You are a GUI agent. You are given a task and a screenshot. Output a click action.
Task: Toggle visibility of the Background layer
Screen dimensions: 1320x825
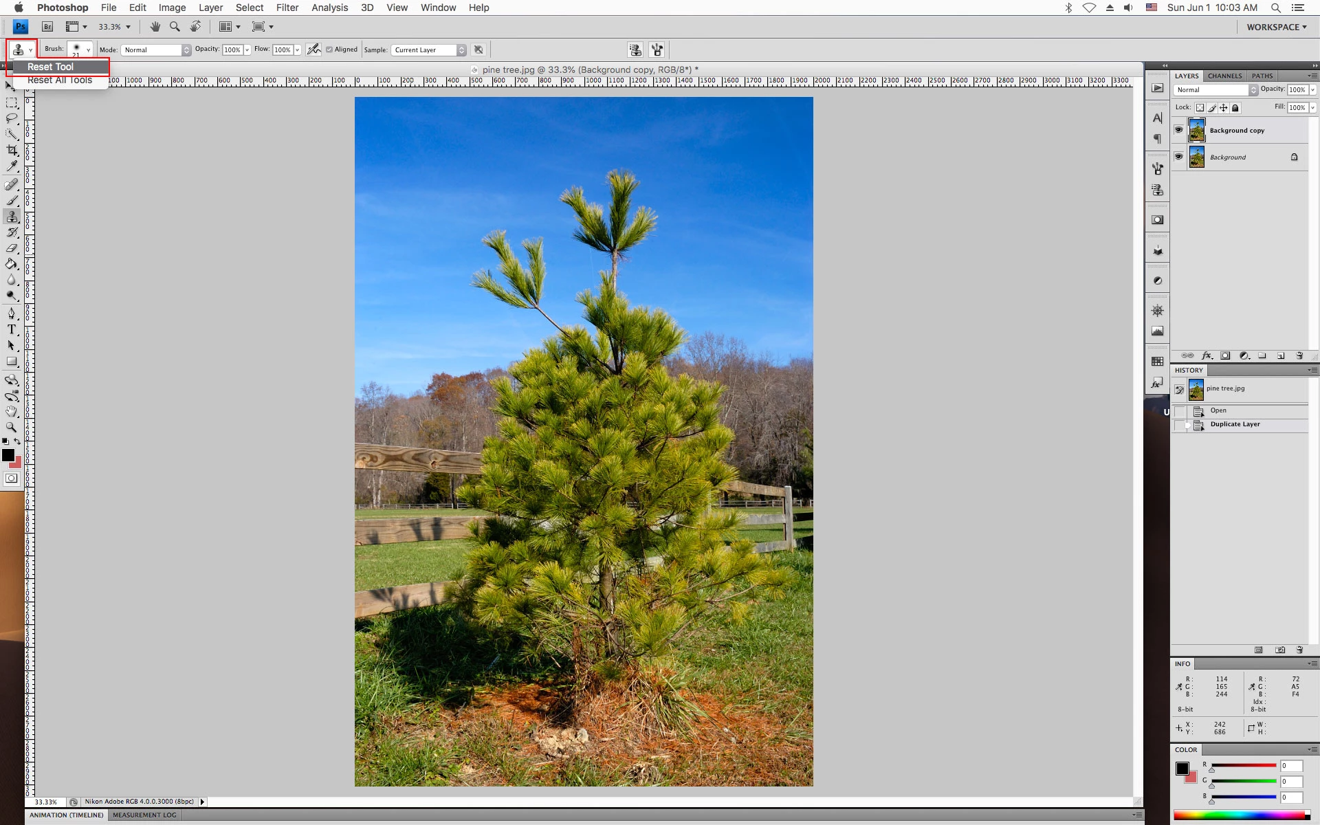(x=1178, y=157)
